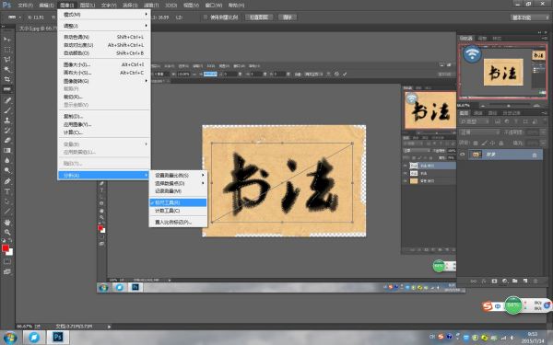Image resolution: width=553 pixels, height=345 pixels.
Task: Add a layer mask icon
Action: click(494, 281)
